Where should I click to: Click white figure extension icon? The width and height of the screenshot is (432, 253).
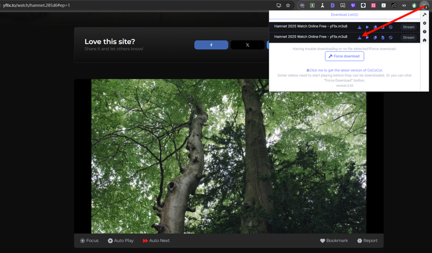(x=322, y=5)
